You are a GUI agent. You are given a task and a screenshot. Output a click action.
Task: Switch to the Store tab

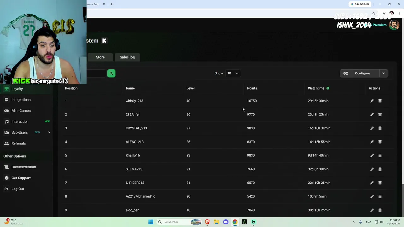100,57
